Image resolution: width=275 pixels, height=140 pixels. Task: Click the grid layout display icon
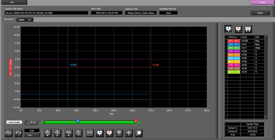click(x=90, y=133)
